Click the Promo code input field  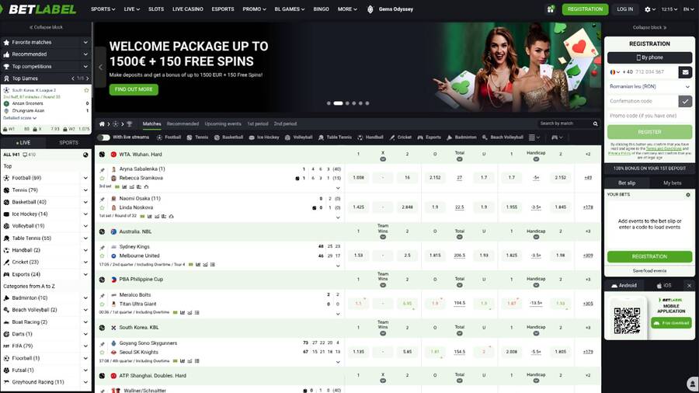[649, 116]
